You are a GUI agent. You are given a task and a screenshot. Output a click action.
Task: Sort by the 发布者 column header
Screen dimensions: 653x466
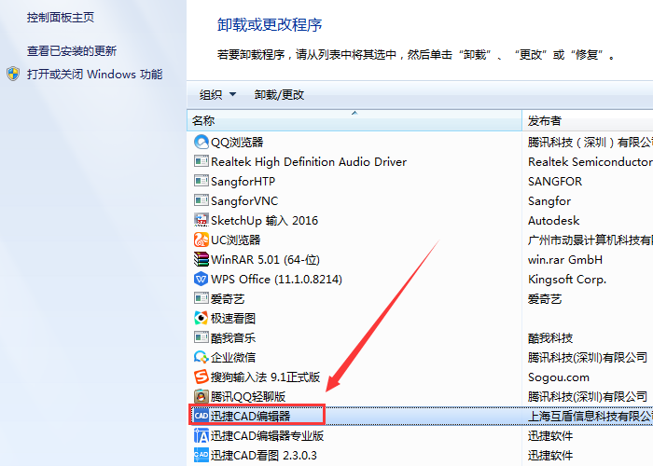pyautogui.click(x=588, y=120)
